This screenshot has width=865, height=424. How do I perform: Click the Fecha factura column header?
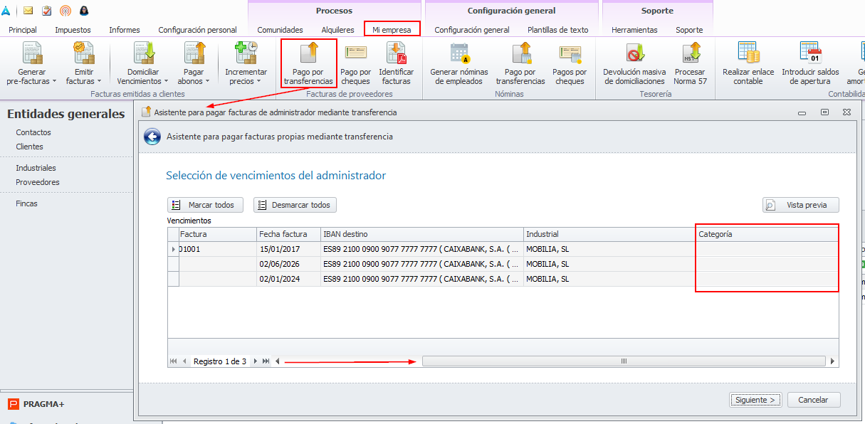288,234
